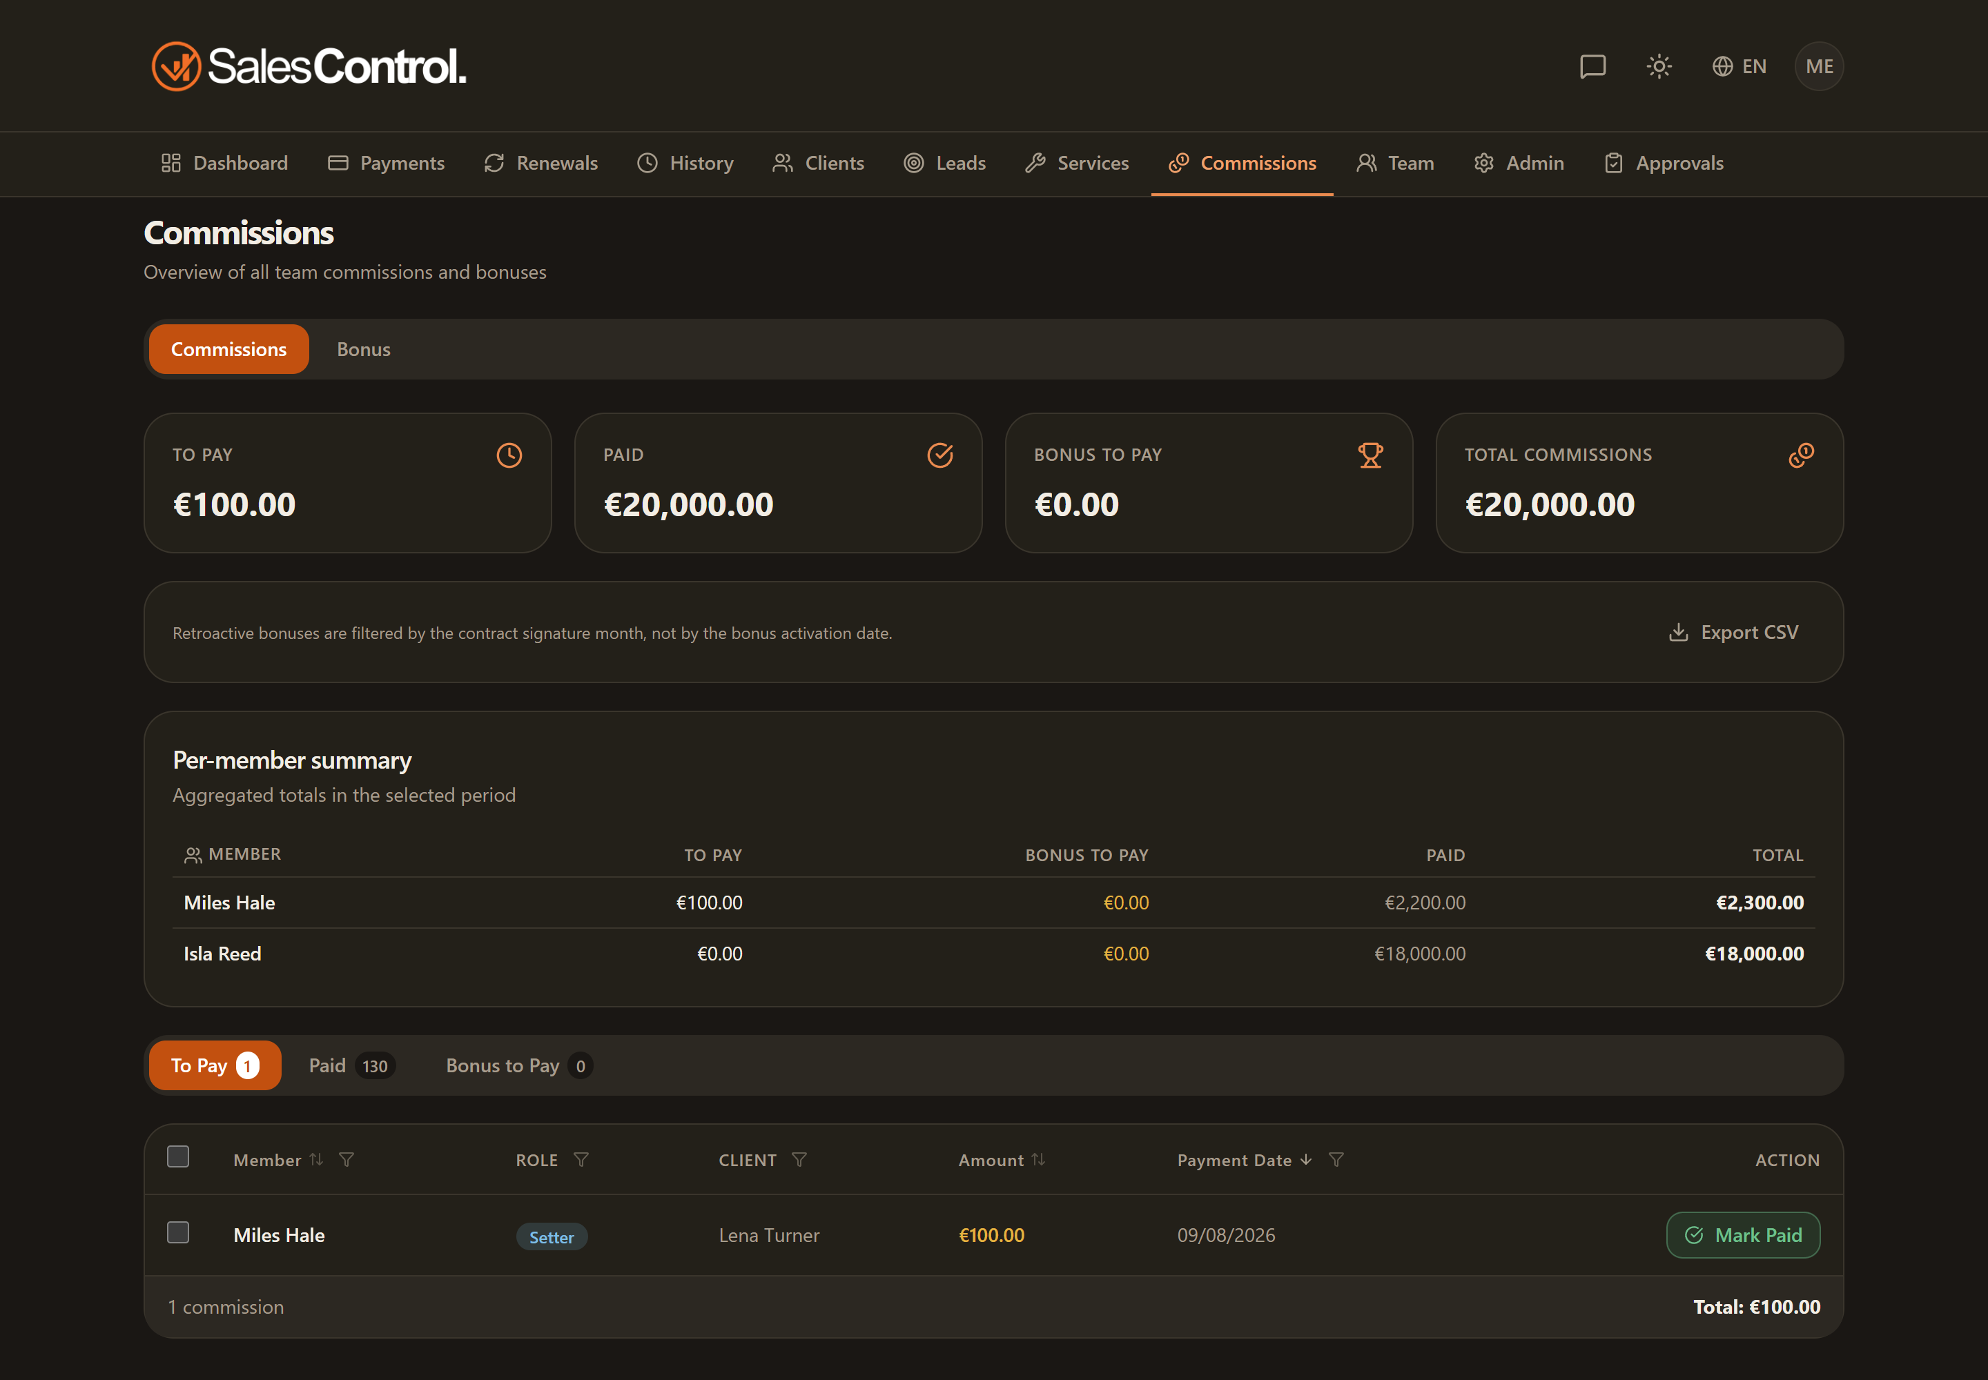
Task: Open the EN language selector
Action: [1739, 66]
